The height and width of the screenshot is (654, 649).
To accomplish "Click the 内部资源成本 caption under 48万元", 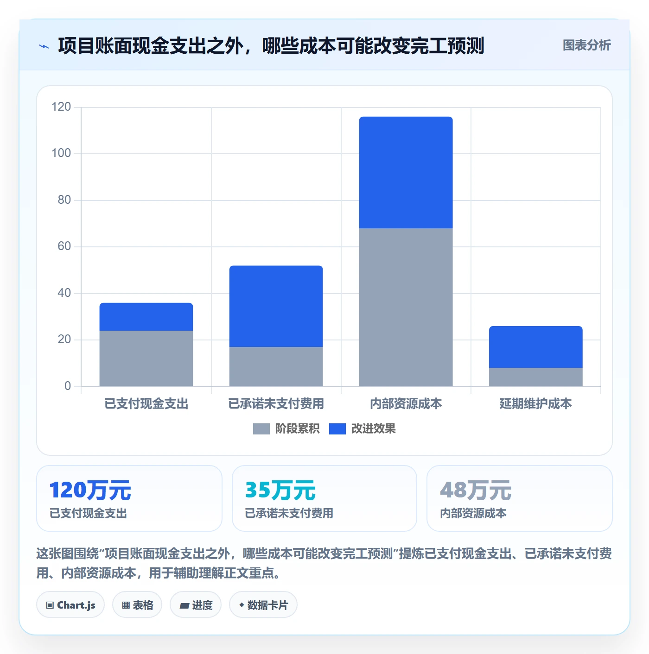I will coord(473,513).
